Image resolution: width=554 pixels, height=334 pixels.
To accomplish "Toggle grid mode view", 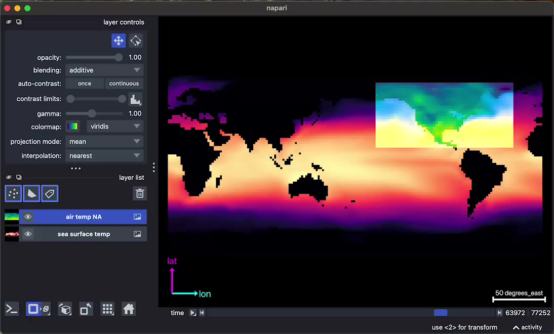I will (107, 309).
